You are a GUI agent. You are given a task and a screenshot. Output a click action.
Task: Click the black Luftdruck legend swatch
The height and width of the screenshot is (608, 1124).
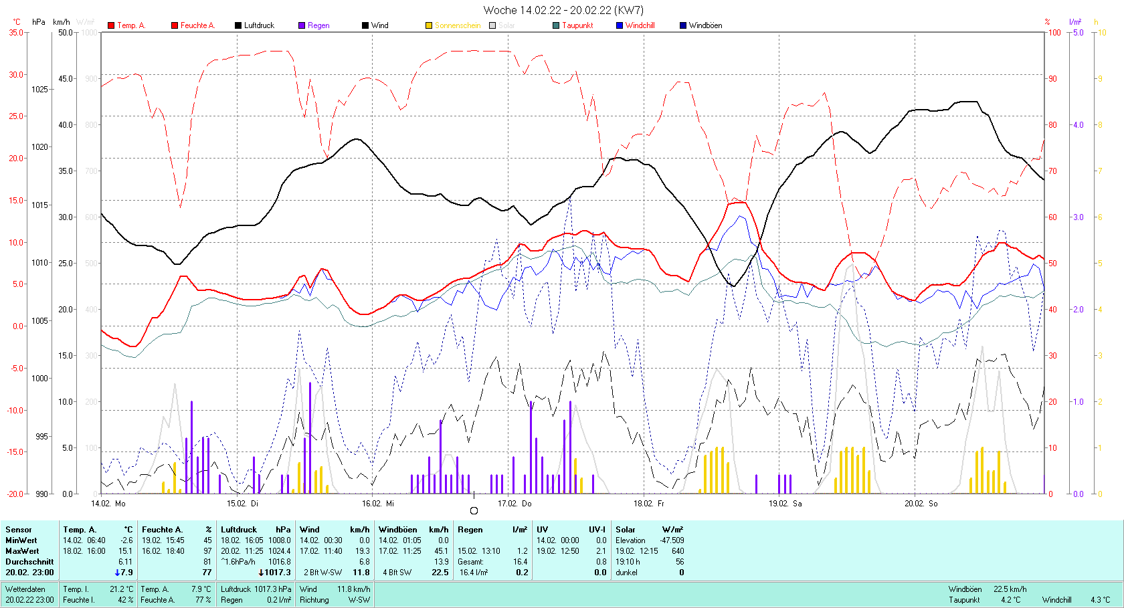(x=238, y=25)
